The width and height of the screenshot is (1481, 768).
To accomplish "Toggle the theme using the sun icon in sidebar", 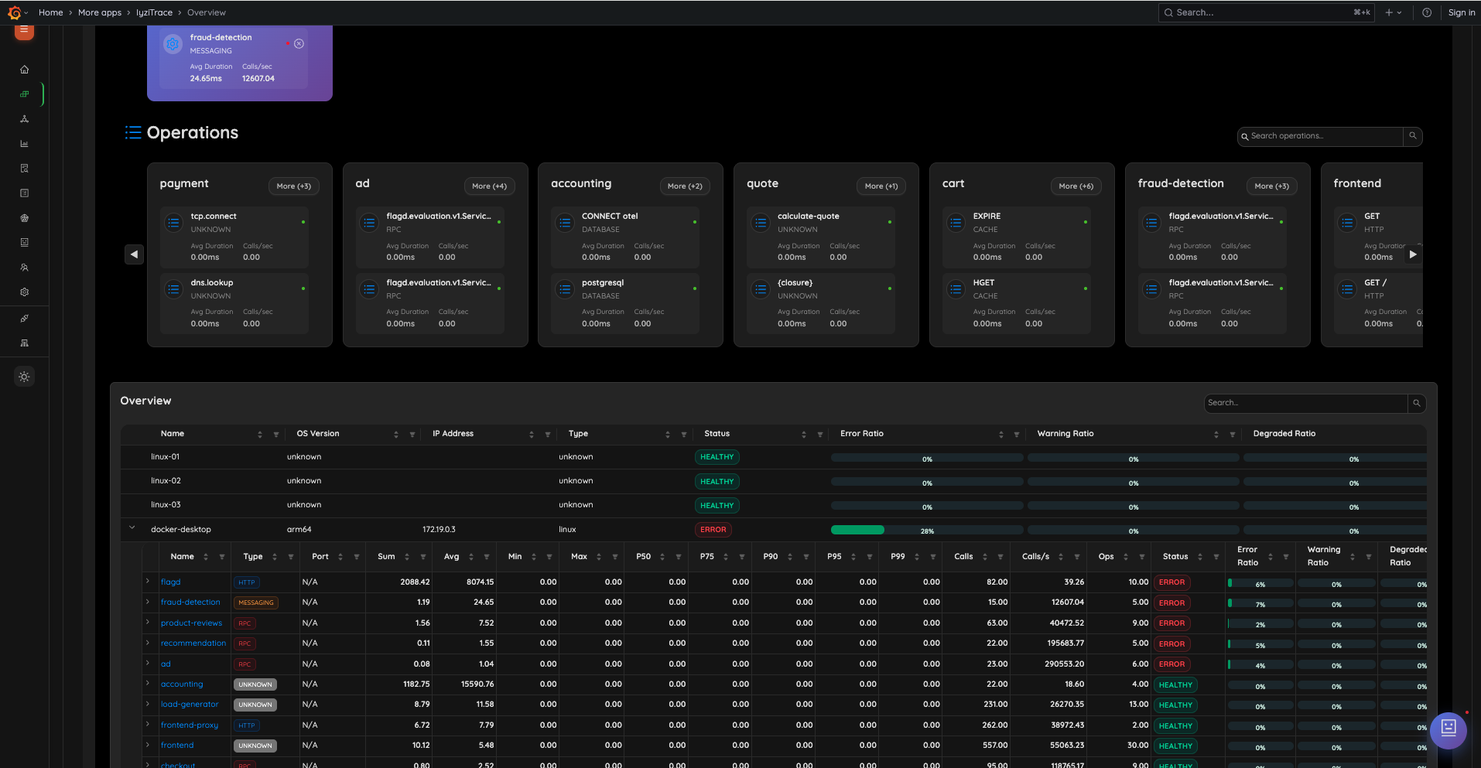I will [x=24, y=377].
